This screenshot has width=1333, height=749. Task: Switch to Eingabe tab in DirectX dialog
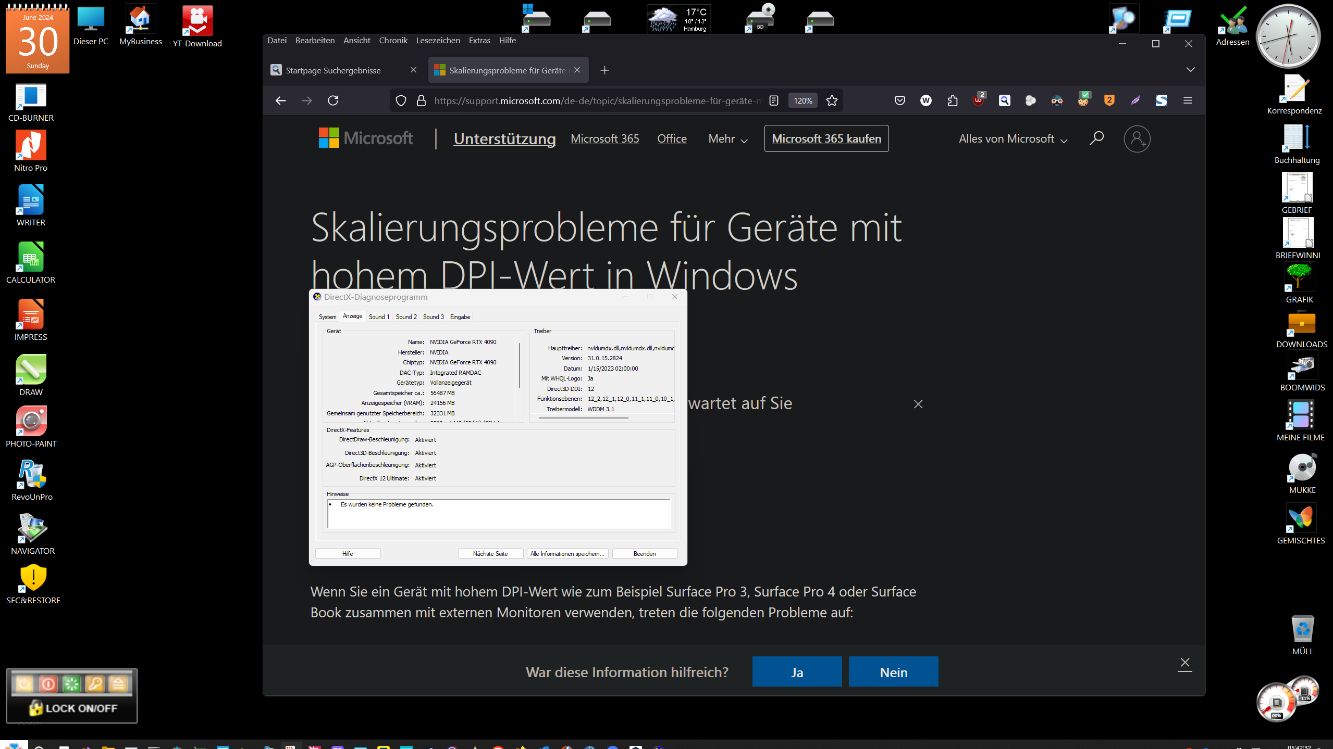pyautogui.click(x=460, y=317)
